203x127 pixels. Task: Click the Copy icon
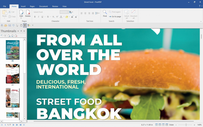click(x=10, y=17)
